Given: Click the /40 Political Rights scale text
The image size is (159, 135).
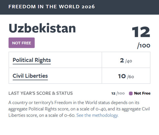Looking at the screenshot, I should click(129, 61).
